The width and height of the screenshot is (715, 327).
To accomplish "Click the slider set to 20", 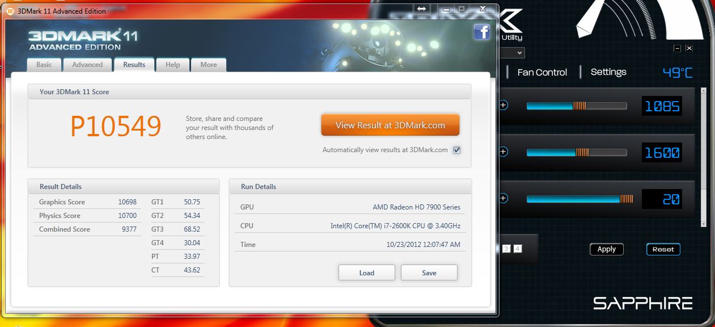I will (579, 199).
